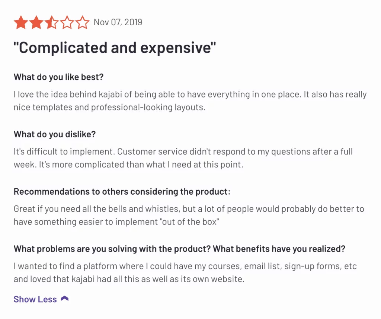This screenshot has height=319, width=381.
Task: Click the paragraph about loving the kajabi idea
Action: pyautogui.click(x=190, y=101)
